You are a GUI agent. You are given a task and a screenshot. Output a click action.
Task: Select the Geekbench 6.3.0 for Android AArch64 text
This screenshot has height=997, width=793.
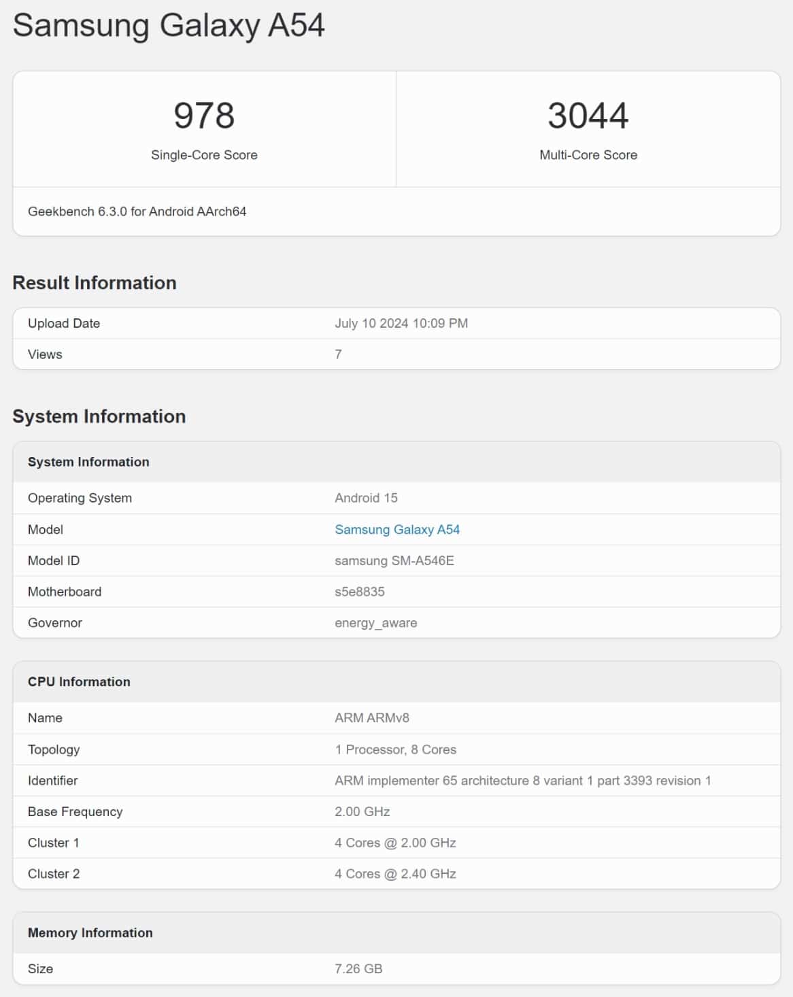137,212
